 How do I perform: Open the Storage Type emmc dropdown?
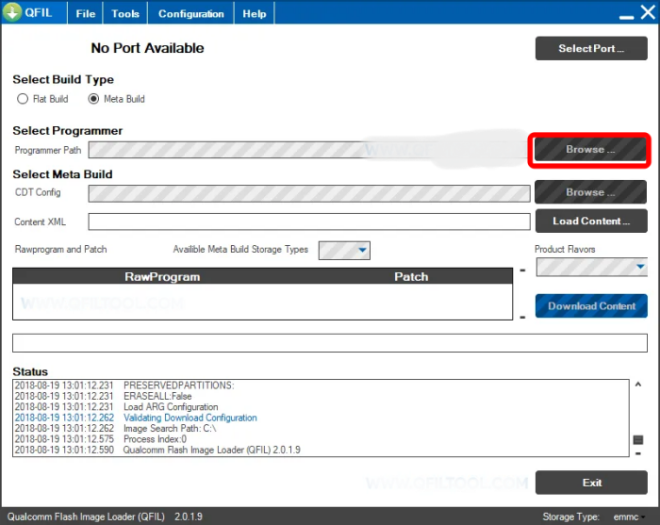click(x=629, y=517)
